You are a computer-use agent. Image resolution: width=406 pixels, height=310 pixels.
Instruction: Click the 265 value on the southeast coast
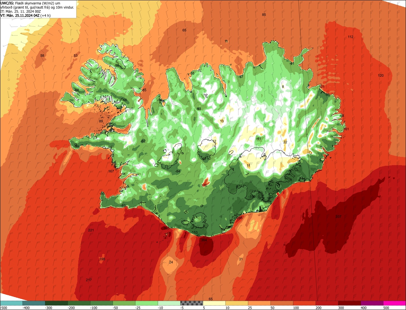[239, 218]
